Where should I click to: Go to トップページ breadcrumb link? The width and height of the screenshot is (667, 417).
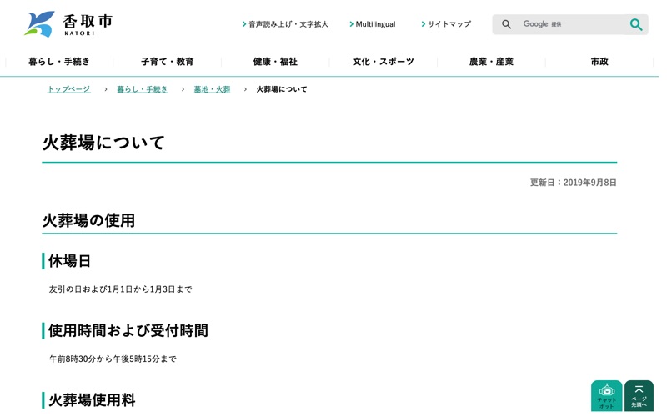(x=69, y=89)
